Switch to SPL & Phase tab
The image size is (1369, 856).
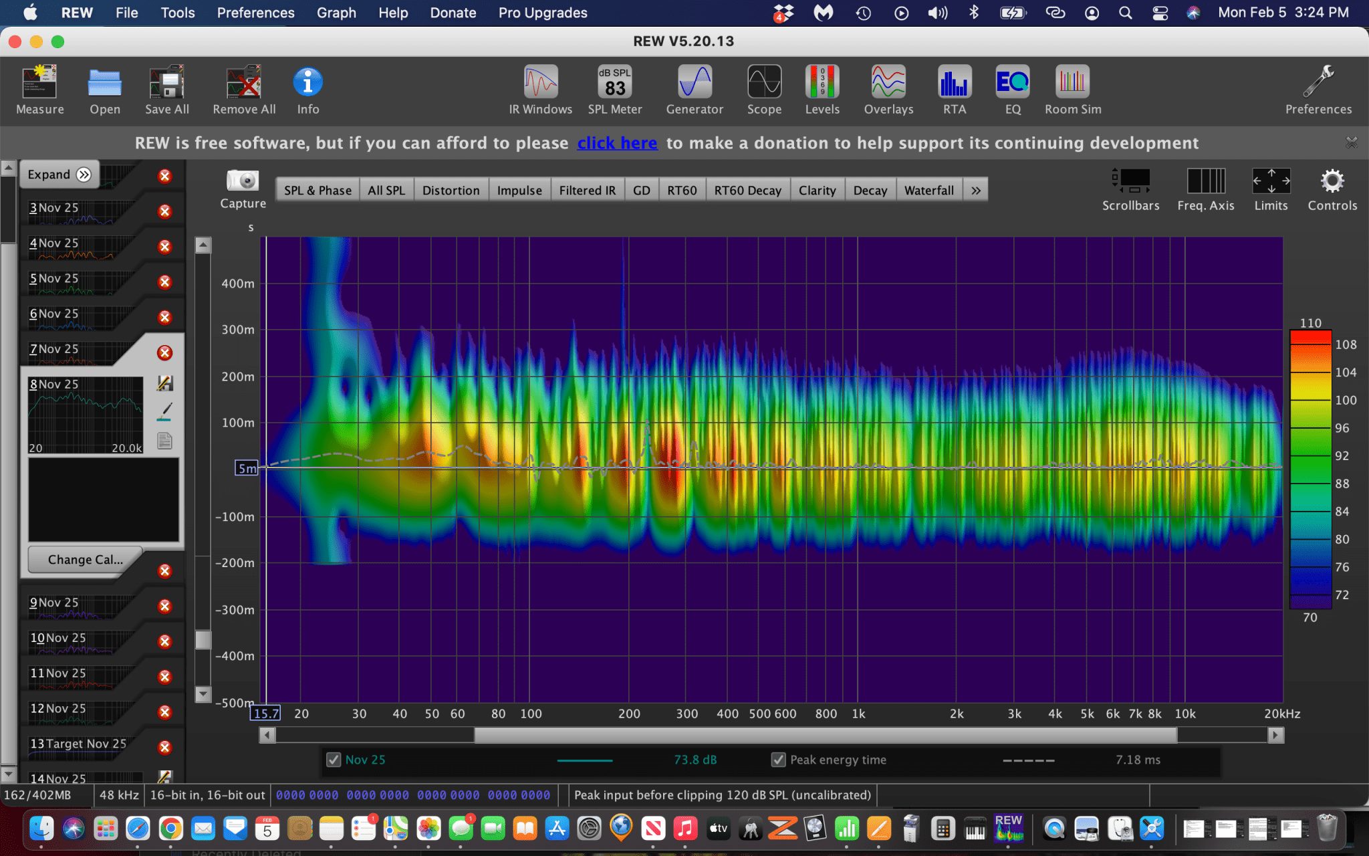318,191
